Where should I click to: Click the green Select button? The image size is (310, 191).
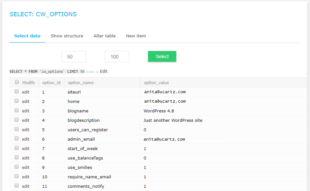[162, 57]
